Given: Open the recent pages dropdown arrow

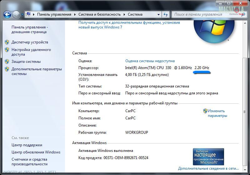Looking at the screenshot, I should click(22, 14).
